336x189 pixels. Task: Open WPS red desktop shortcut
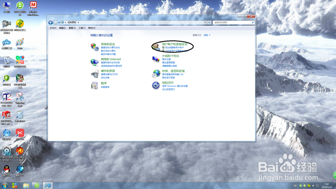click(20, 135)
